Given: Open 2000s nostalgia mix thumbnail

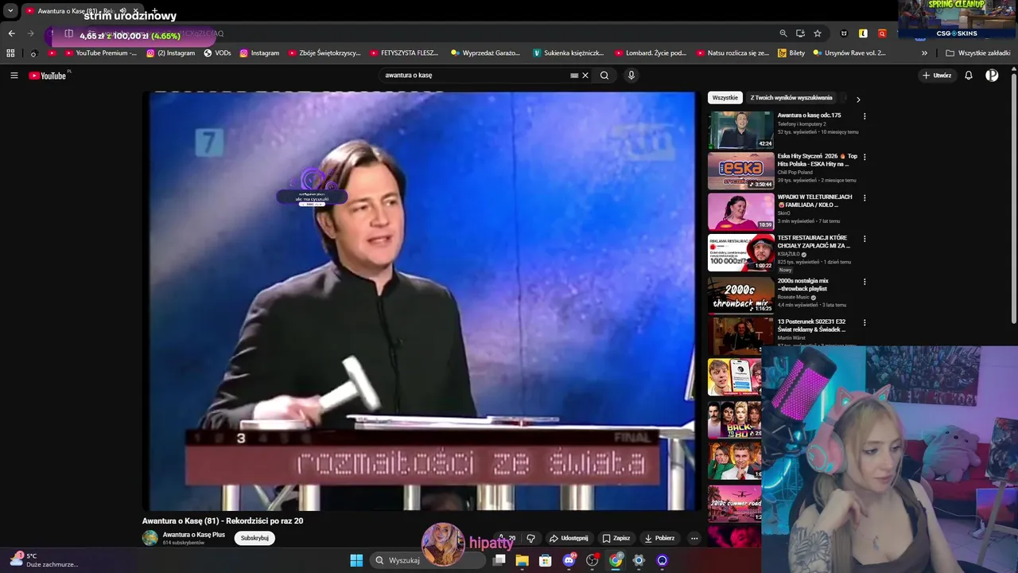Looking at the screenshot, I should point(740,295).
